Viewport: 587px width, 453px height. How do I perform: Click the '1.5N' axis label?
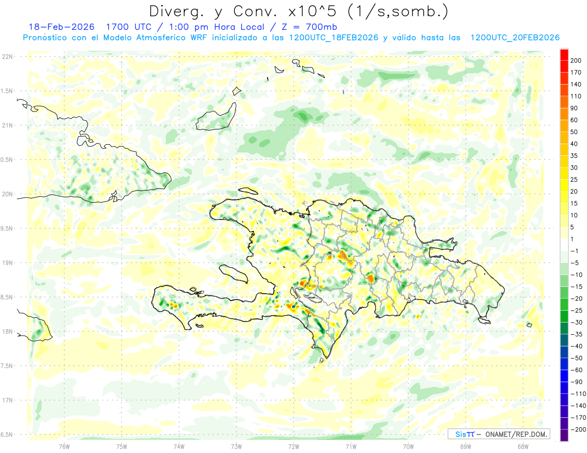pyautogui.click(x=7, y=91)
